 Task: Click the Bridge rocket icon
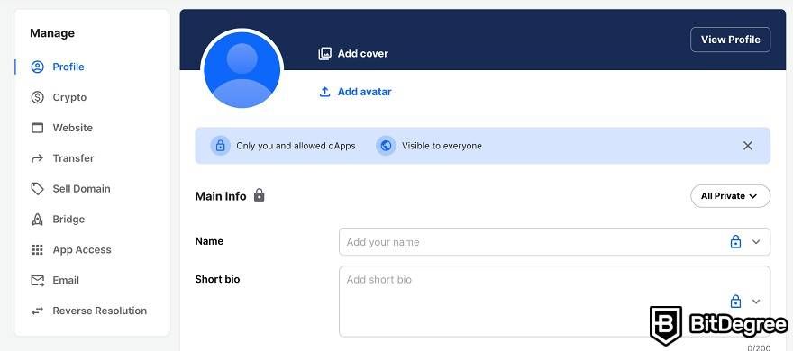[38, 220]
